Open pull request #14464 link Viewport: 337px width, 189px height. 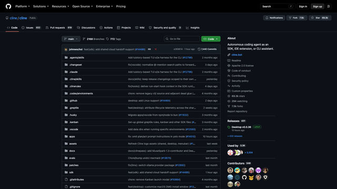[165, 101]
